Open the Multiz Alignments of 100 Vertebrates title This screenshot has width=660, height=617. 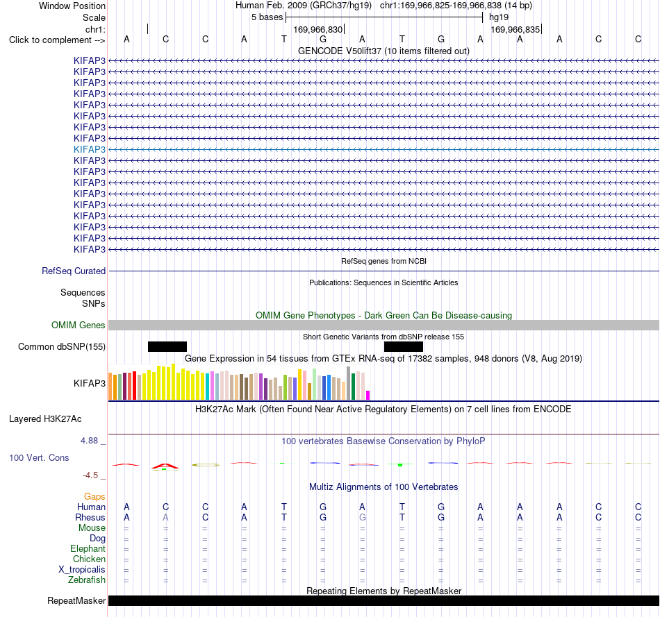(383, 487)
